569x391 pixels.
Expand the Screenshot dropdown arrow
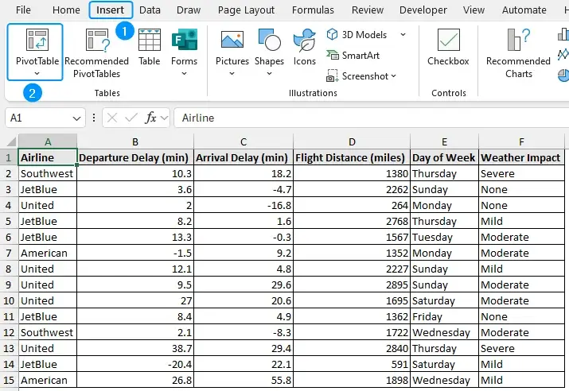click(x=394, y=76)
